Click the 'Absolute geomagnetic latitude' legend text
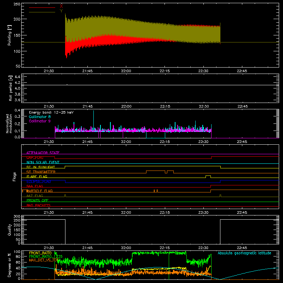This screenshot has height=283, width=283. click(x=244, y=253)
